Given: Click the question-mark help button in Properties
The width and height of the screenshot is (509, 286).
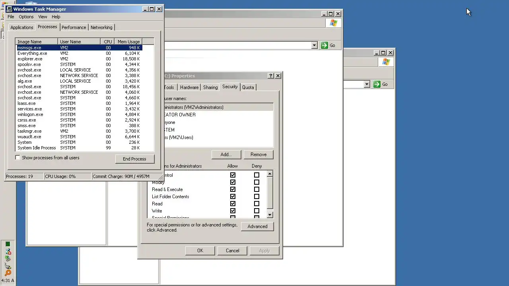Looking at the screenshot, I should (x=271, y=75).
